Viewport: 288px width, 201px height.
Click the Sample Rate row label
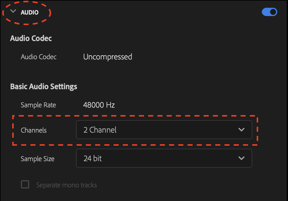click(38, 105)
